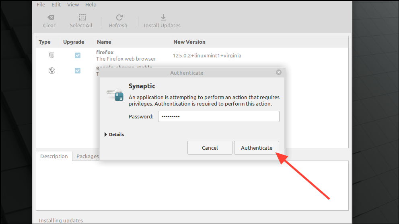Uncheck the firefox upgrade checkbox
Screen dimensions: 399x224
tap(78, 55)
